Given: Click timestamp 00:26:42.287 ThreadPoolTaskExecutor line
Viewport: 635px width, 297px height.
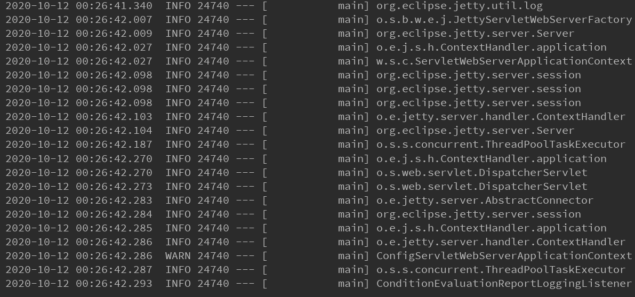Looking at the screenshot, I should click(114, 269).
